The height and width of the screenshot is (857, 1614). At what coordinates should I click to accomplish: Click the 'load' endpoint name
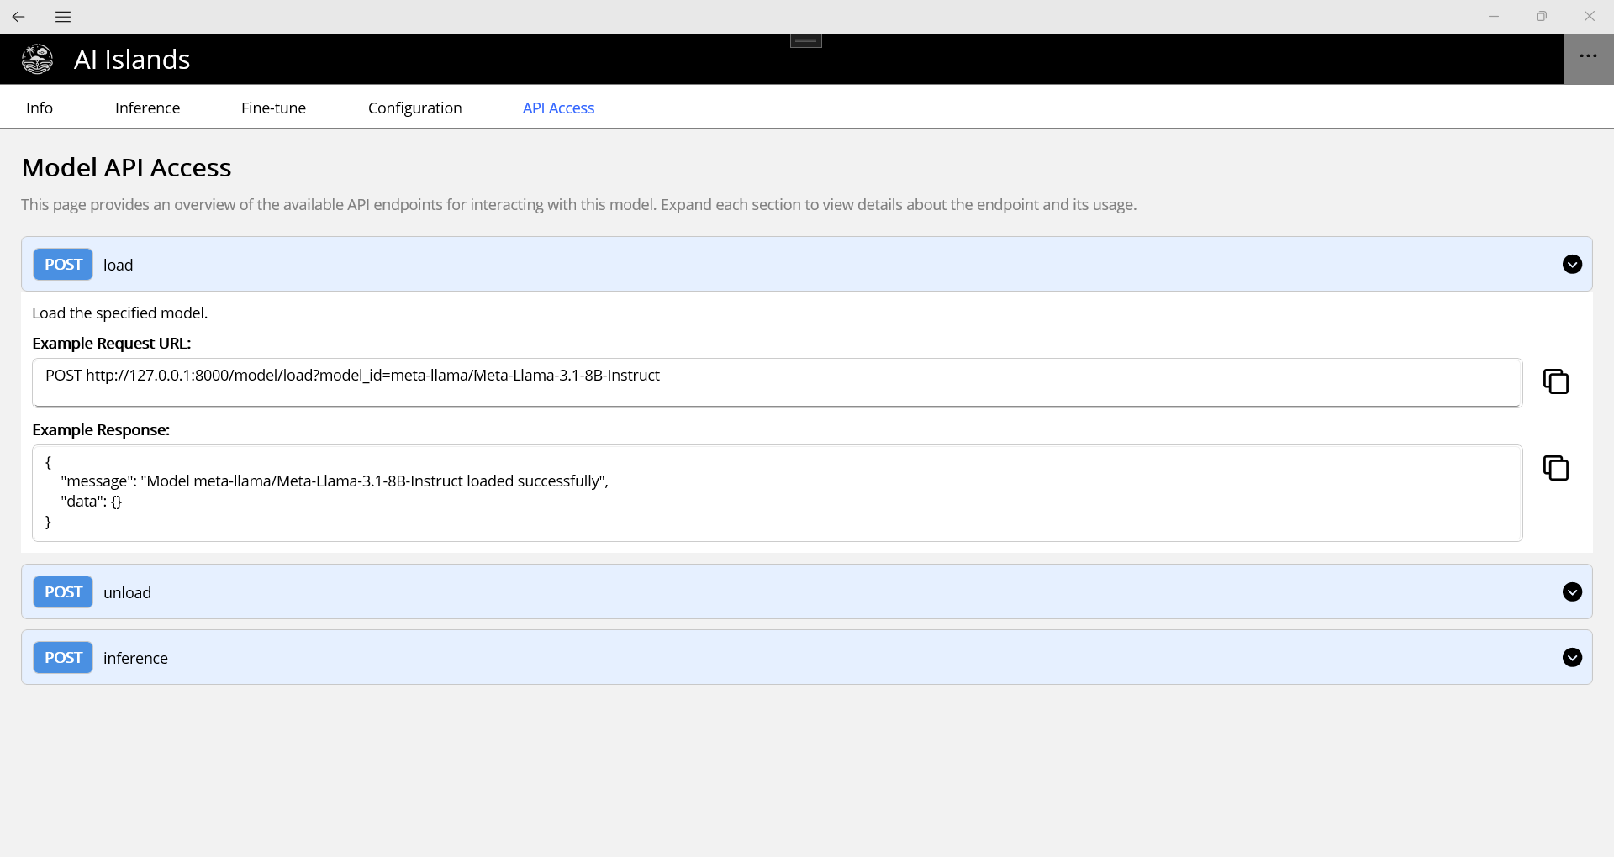[119, 265]
